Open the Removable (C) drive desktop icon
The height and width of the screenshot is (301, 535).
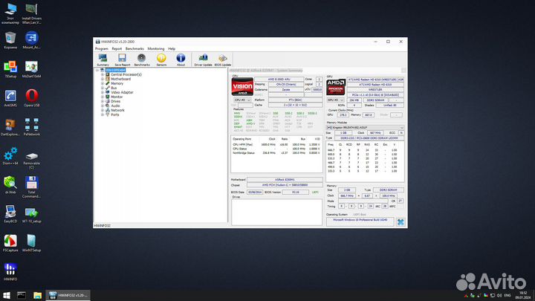[31, 161]
